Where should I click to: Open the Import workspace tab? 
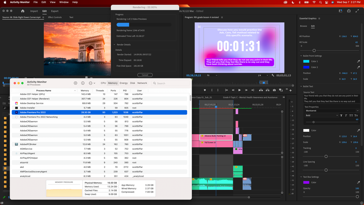(x=34, y=11)
